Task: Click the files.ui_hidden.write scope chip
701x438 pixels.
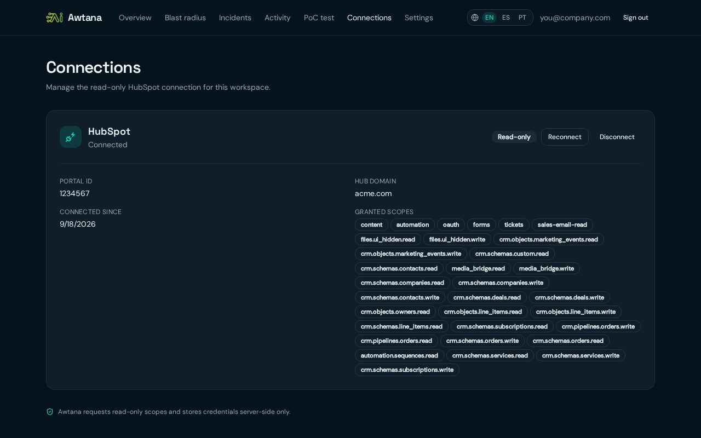Action: [x=457, y=239]
